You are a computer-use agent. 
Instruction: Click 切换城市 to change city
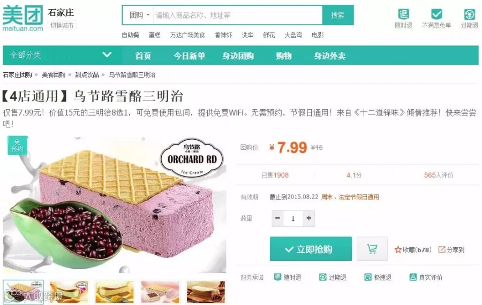tap(62, 25)
